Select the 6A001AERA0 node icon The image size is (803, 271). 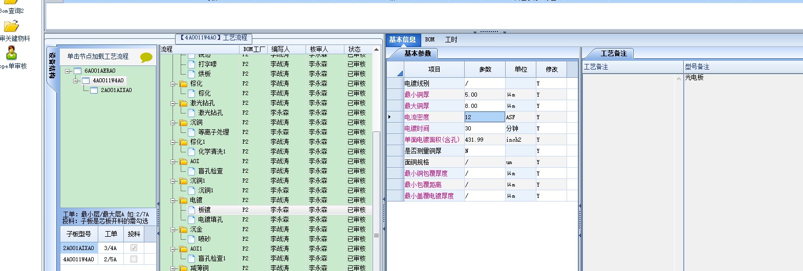(x=78, y=71)
